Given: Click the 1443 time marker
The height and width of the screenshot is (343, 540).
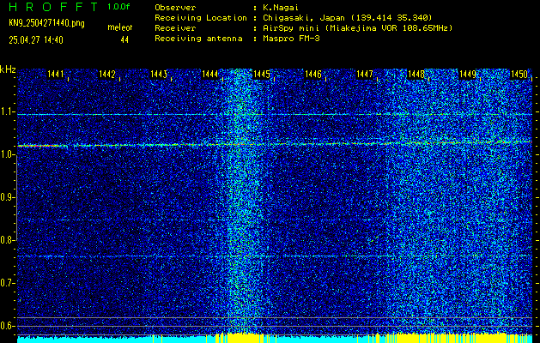Looking at the screenshot, I should click(x=159, y=74).
